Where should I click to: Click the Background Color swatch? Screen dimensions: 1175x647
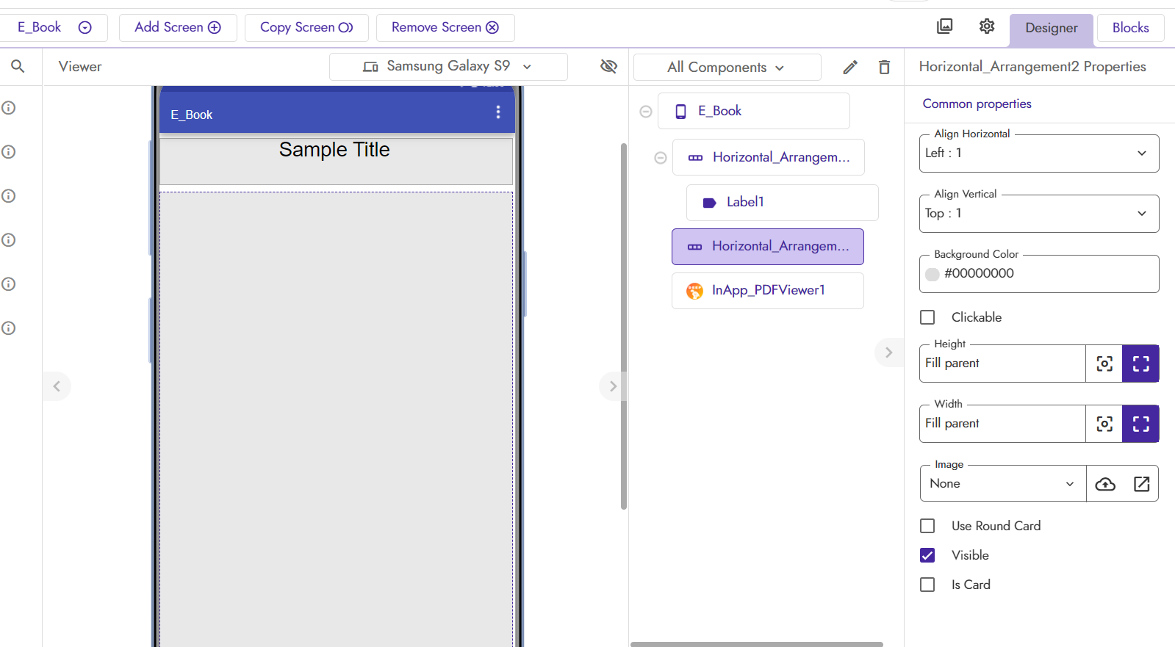point(933,274)
